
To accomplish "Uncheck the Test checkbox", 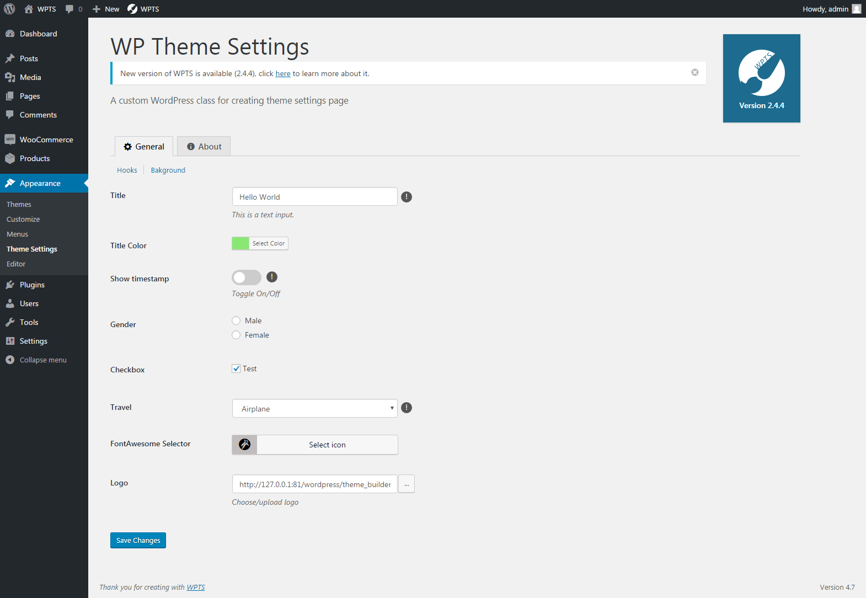I will (236, 369).
